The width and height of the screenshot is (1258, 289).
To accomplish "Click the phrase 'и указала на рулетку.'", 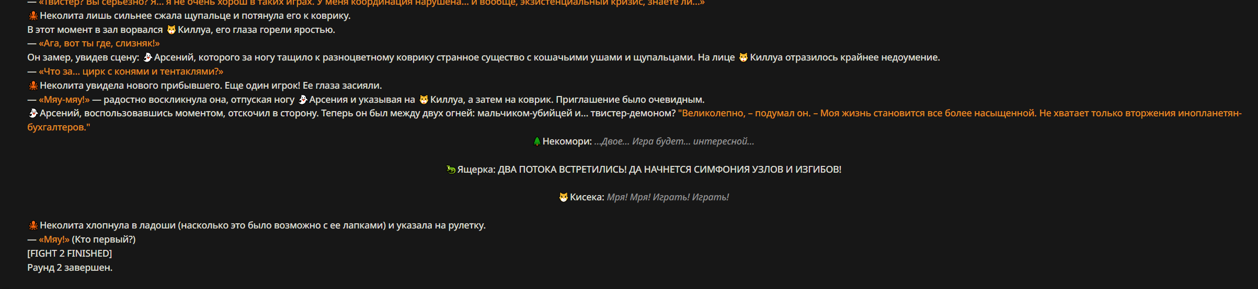I will [437, 225].
